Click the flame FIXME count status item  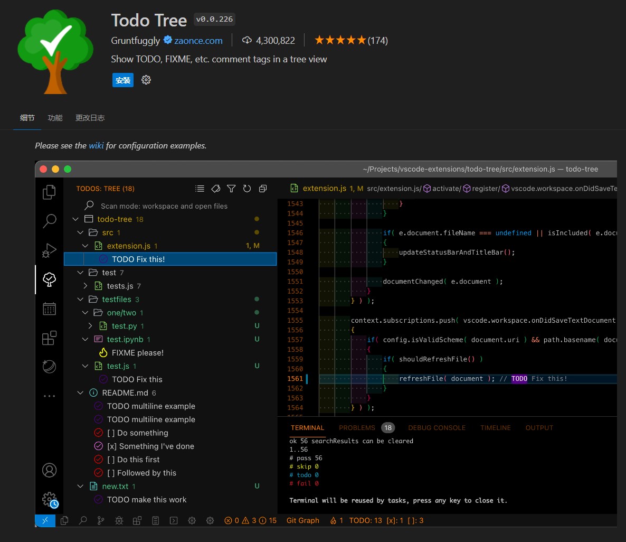(336, 520)
